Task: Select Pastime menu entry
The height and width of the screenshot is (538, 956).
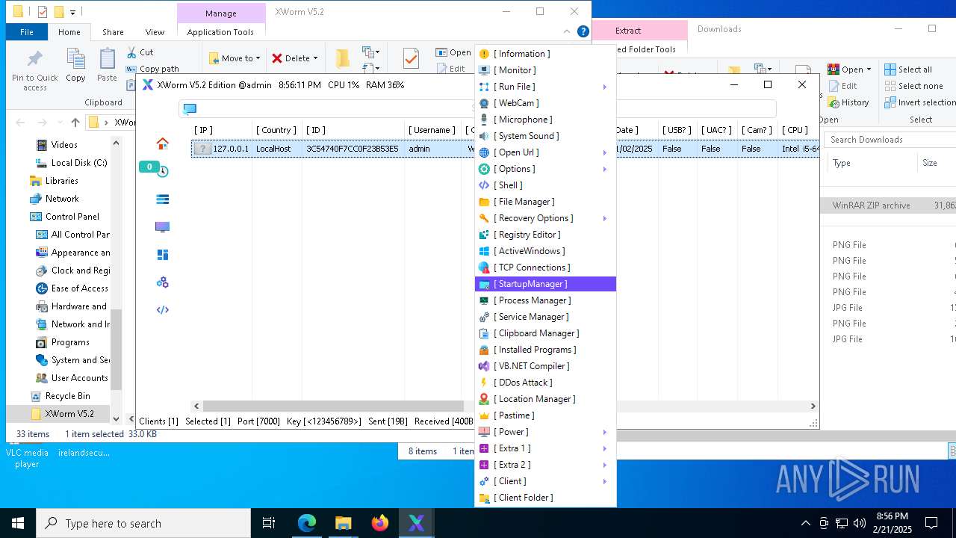Action: [545, 415]
